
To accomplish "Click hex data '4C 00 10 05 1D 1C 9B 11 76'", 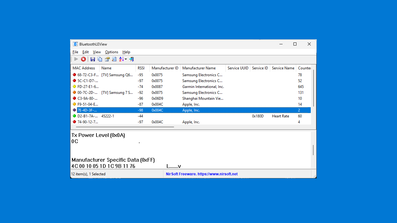I will tap(103, 166).
